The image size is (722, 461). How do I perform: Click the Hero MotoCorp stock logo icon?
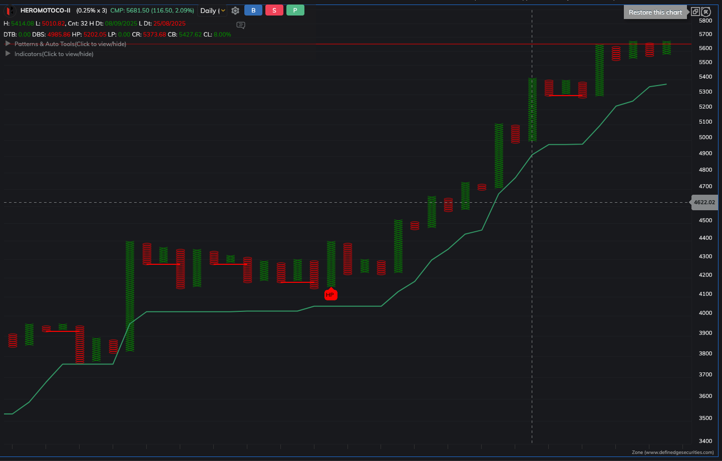point(10,11)
